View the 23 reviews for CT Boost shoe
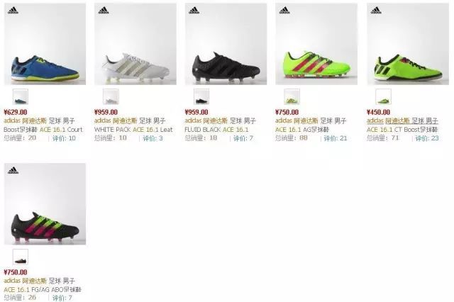Viewport: 454px width, 302px height. [x=427, y=138]
